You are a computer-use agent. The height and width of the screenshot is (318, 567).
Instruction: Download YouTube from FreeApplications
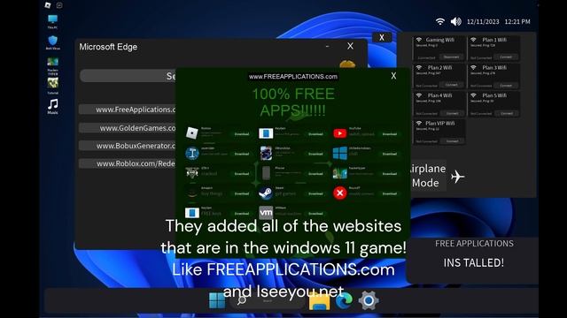(x=390, y=133)
